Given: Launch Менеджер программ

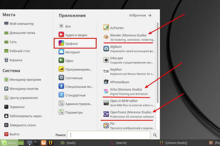Looking at the screenshot, I should (x=23, y=79).
